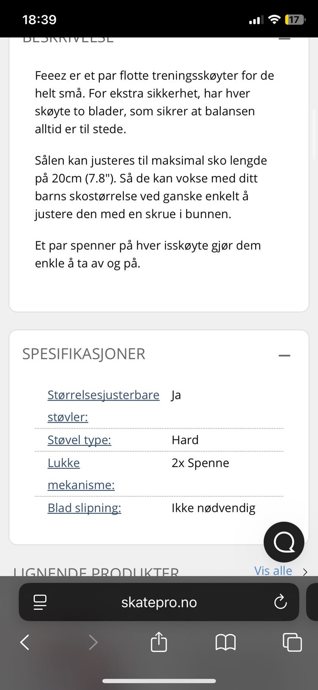Tap the skatepro.no address field
This screenshot has height=690, width=318.
[159, 602]
